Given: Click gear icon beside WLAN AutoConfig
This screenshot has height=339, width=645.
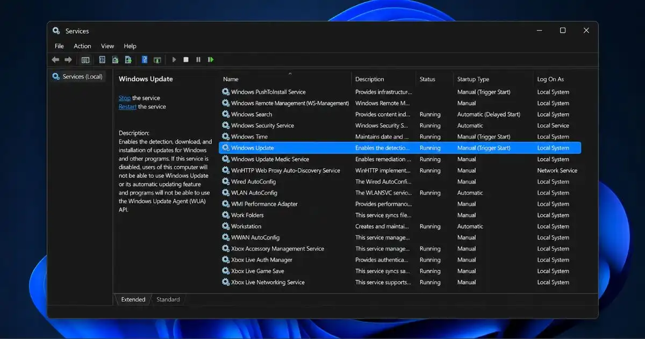Looking at the screenshot, I should (226, 193).
